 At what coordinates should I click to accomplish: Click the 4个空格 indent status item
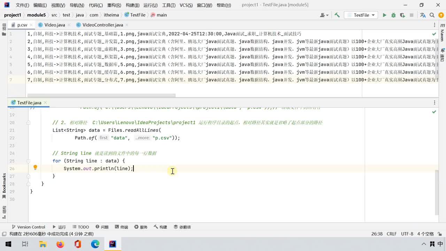pos(425,234)
